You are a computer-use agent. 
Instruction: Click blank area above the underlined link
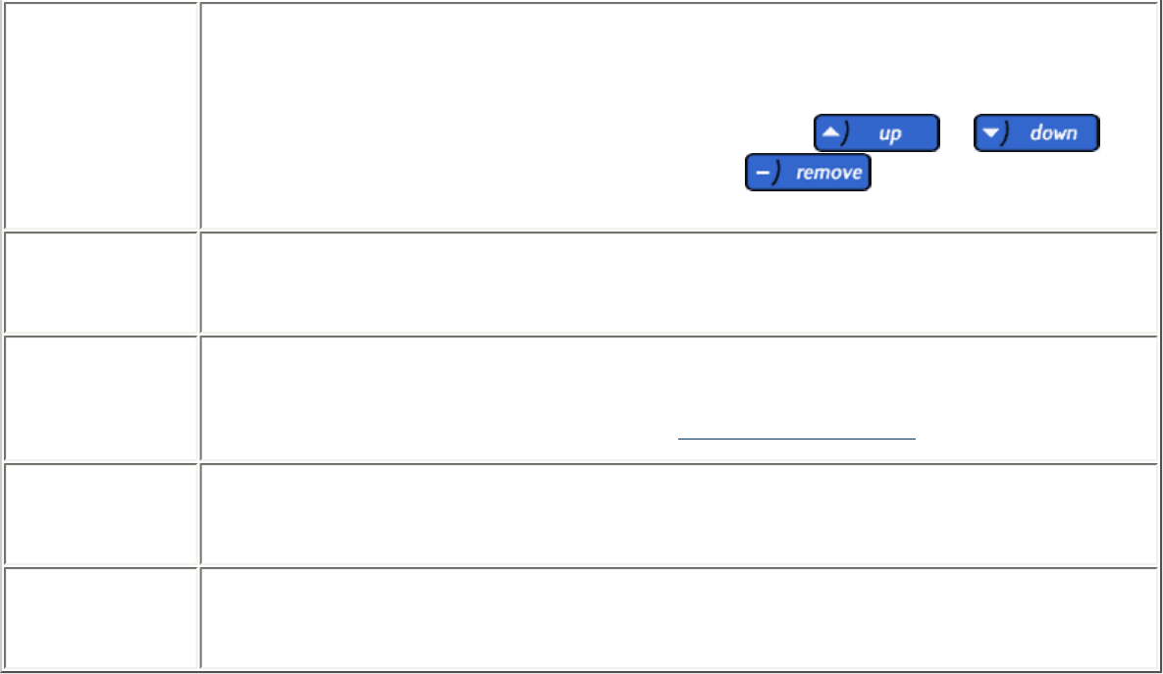[x=797, y=383]
